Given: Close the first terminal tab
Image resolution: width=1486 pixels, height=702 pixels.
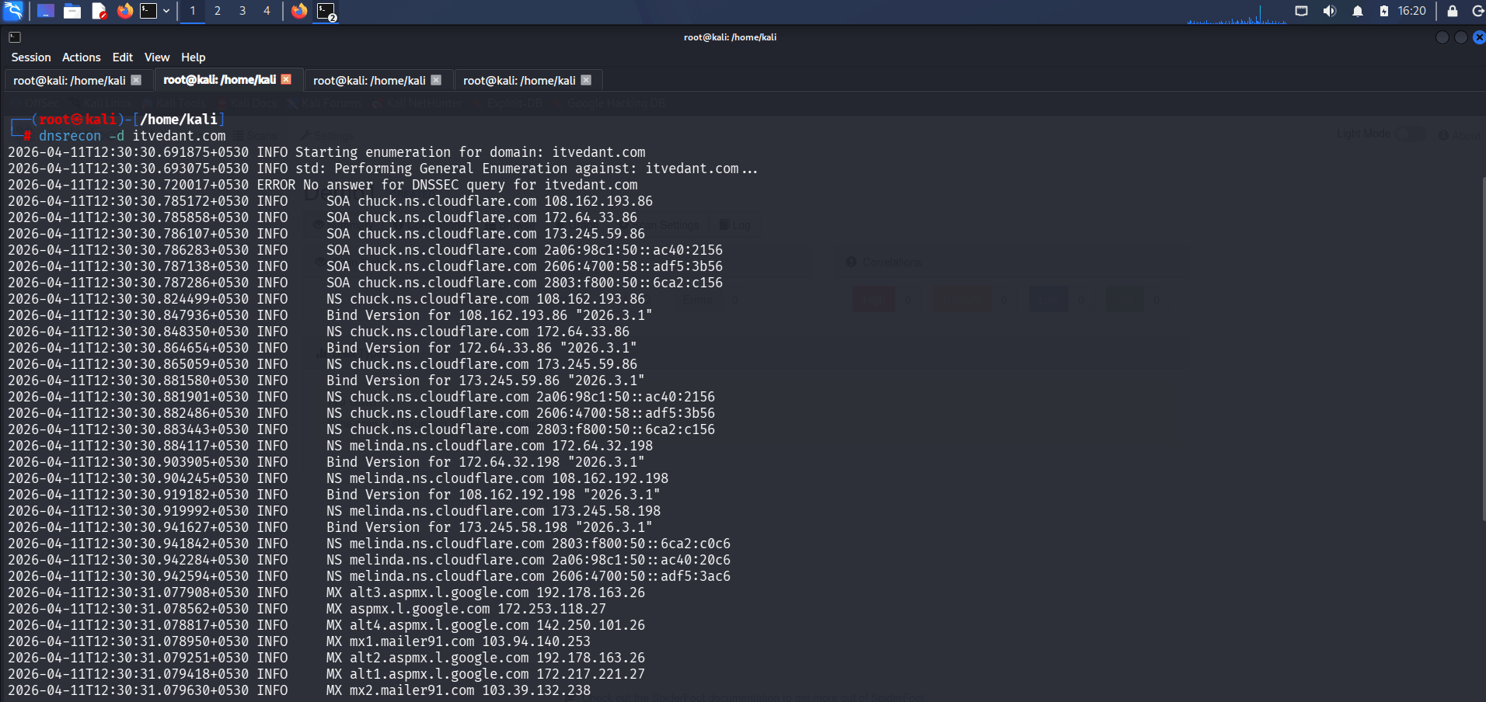Looking at the screenshot, I should point(136,80).
